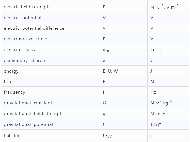The image size is (190, 142).
Task: Select the 'electromotive force' cell
Action: point(50,39)
